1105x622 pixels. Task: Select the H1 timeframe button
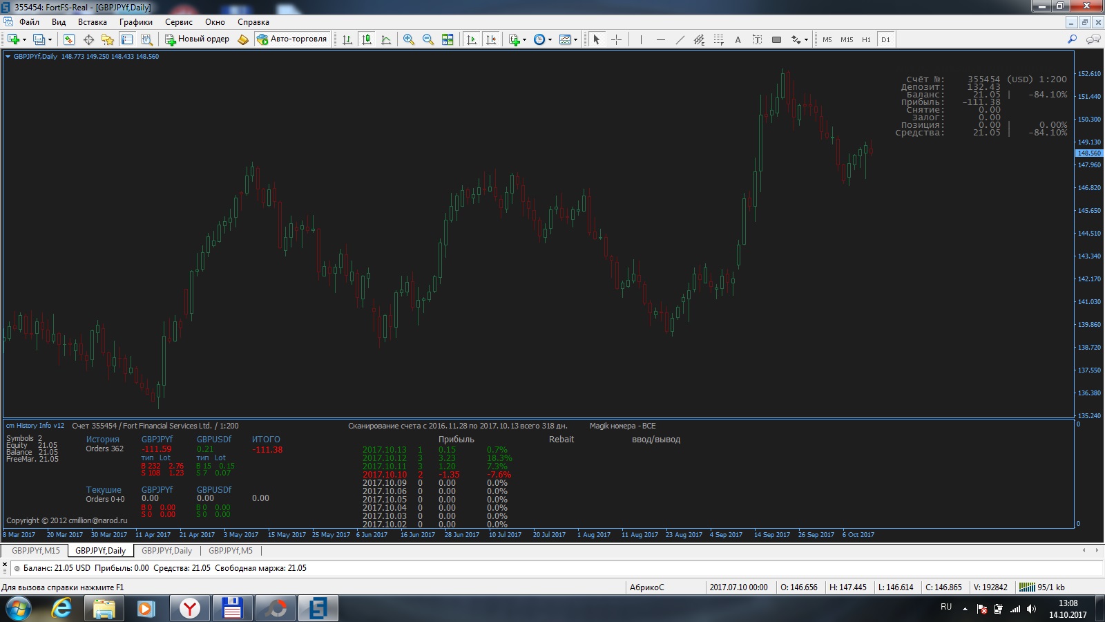tap(866, 39)
